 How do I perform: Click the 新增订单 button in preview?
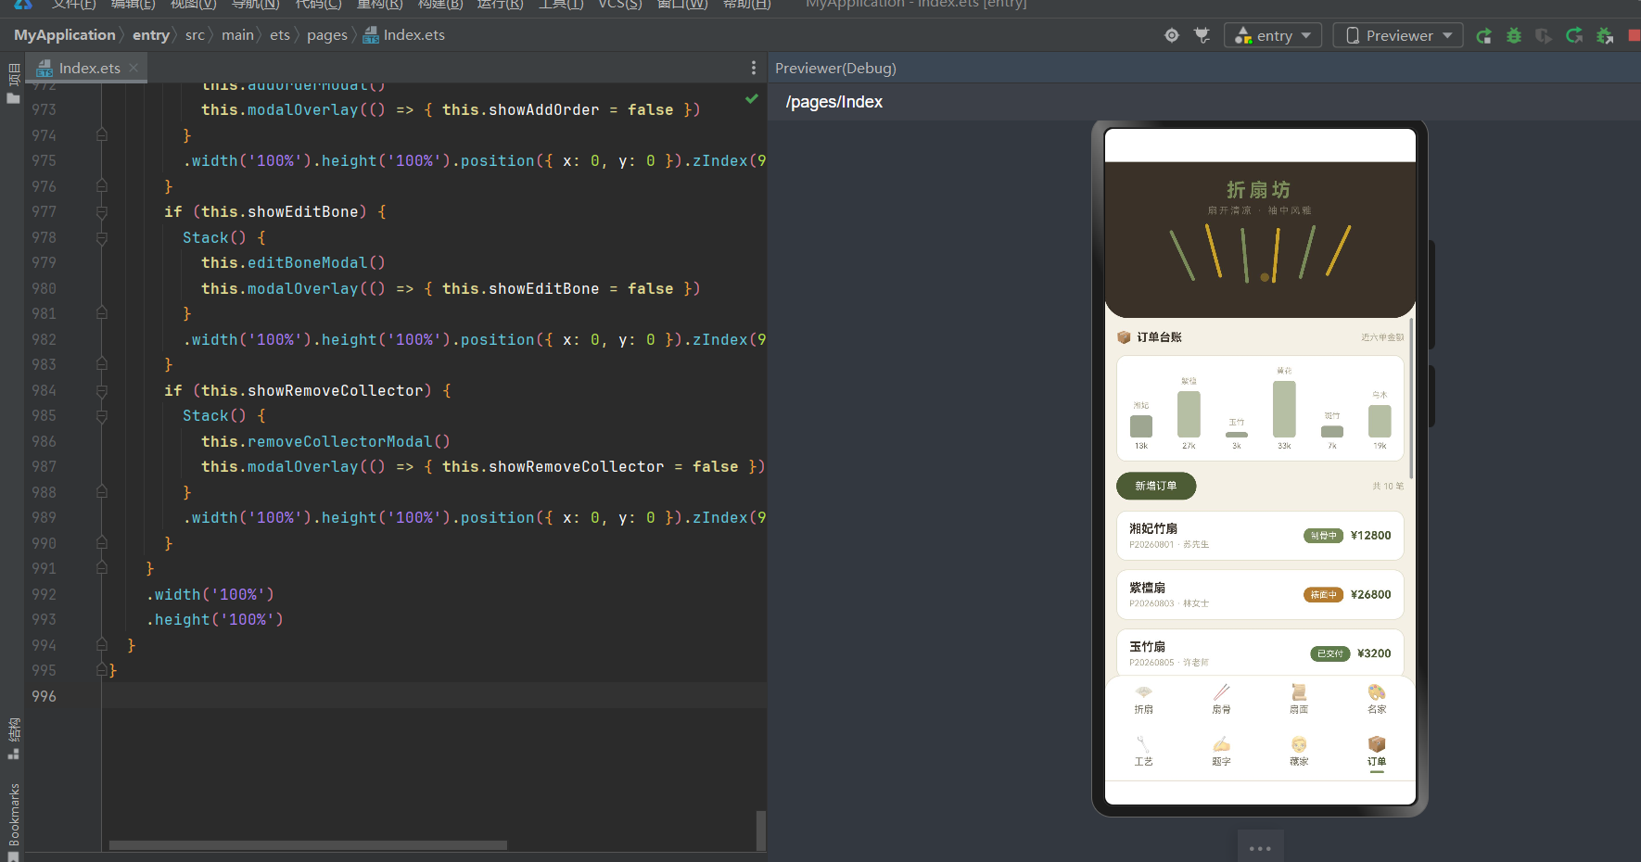point(1156,486)
